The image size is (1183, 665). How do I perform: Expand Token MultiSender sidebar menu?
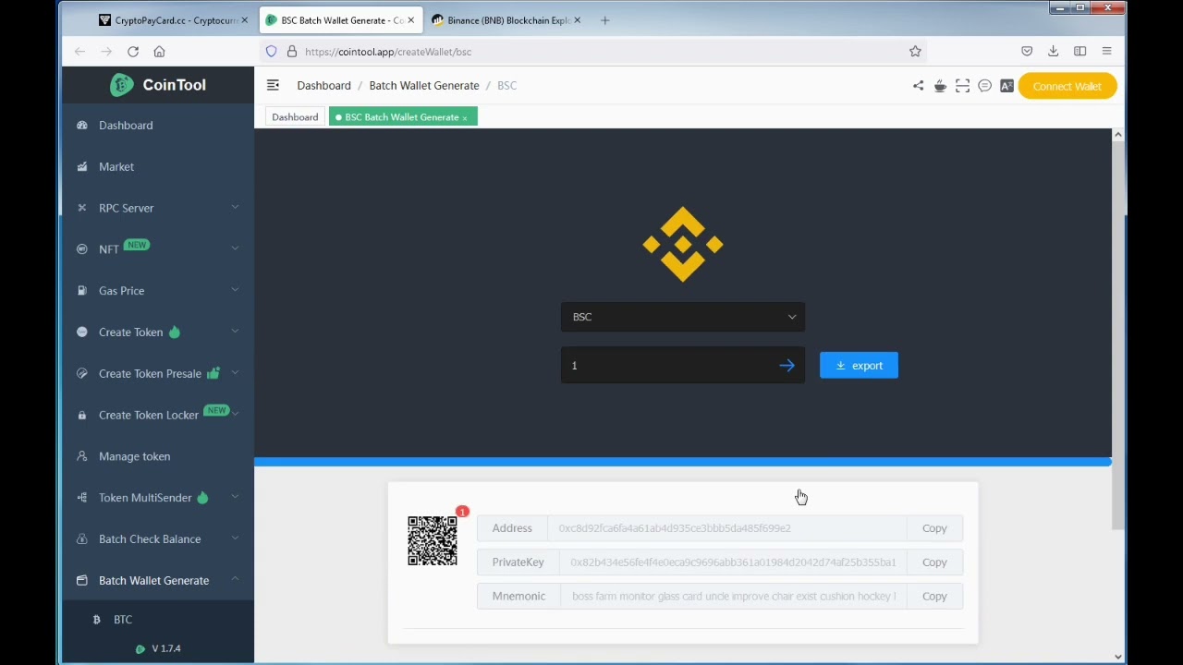[158, 498]
